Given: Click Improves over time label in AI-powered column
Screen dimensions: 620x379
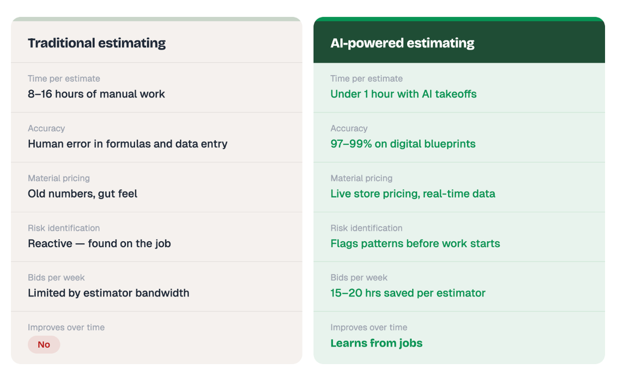Looking at the screenshot, I should click(369, 327).
